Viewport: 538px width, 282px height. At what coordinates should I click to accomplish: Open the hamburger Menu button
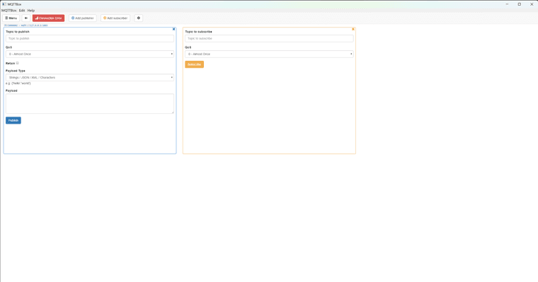(11, 18)
